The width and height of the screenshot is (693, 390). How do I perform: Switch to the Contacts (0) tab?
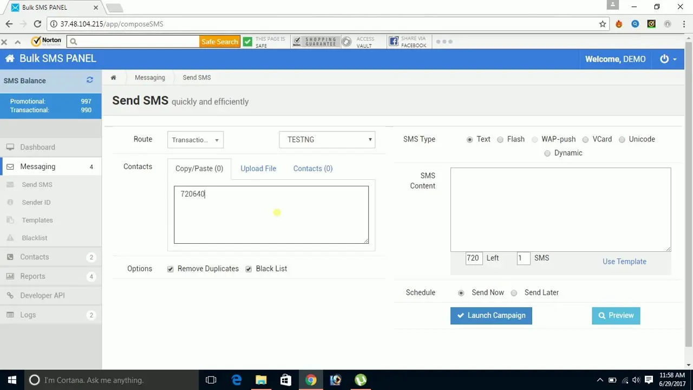[x=313, y=168]
